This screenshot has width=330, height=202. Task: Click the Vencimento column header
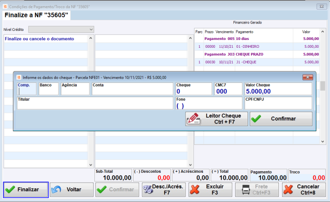(x=224, y=32)
